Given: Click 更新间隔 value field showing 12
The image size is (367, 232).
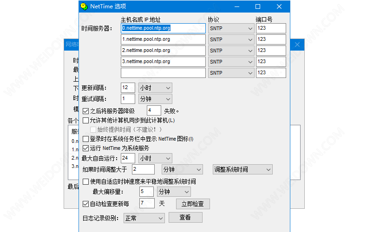Looking at the screenshot, I should (128, 88).
